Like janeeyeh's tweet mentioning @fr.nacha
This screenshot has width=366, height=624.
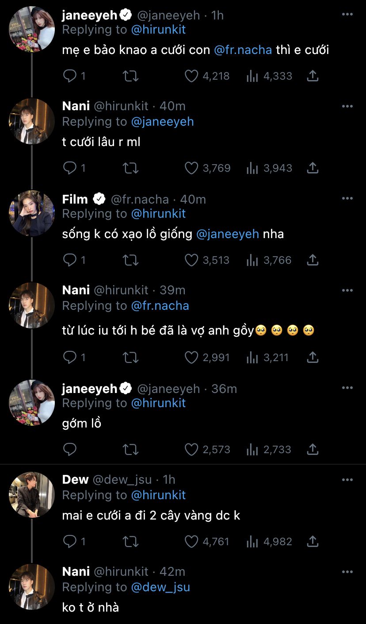(x=191, y=76)
